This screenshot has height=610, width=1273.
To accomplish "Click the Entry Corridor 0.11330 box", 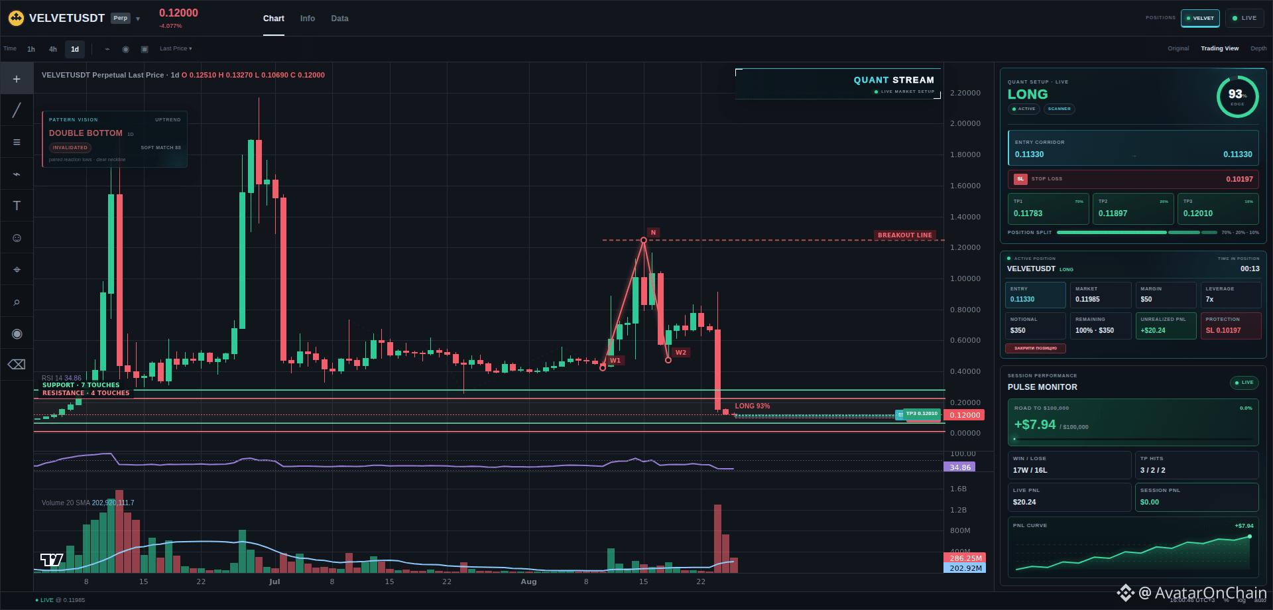I will [x=1133, y=149].
